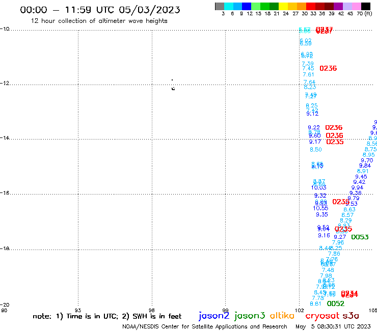Image resolution: width=377 pixels, height=331 pixels.
Task: Click the wave height value 8.91
Action: pos(363,171)
